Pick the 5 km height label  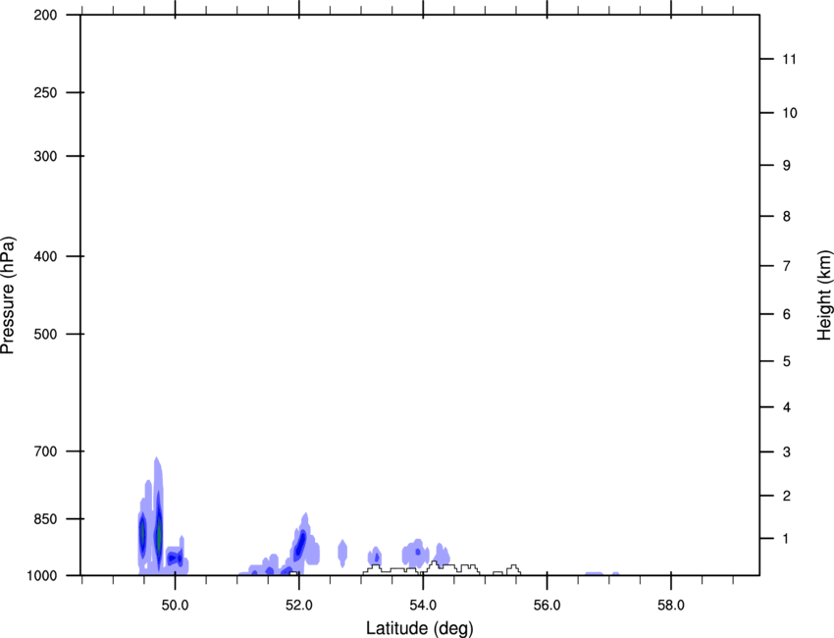point(787,362)
